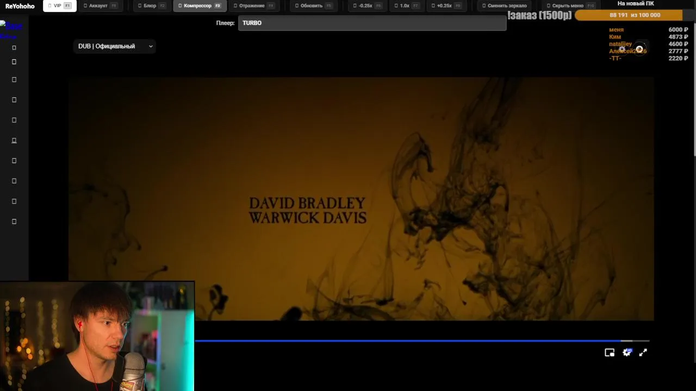Click the streamer webcam overlay
696x391 pixels.
pos(97,336)
